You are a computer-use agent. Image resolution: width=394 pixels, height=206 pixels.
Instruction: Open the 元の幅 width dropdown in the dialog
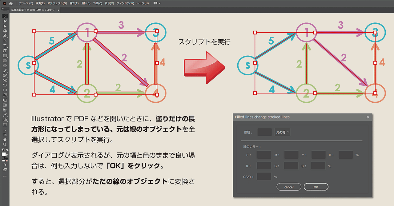(282, 132)
